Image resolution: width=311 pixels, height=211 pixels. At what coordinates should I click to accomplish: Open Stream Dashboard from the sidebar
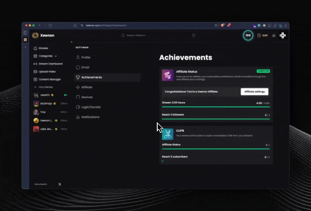click(x=48, y=64)
